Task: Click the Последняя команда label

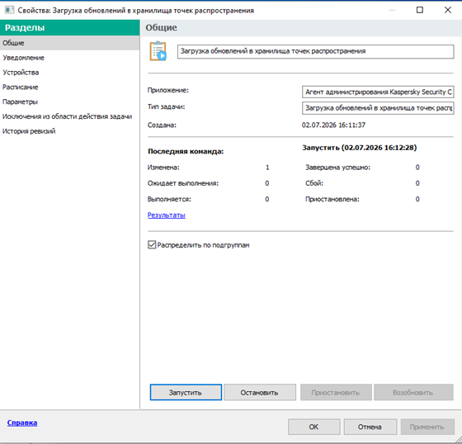Action: [186, 151]
